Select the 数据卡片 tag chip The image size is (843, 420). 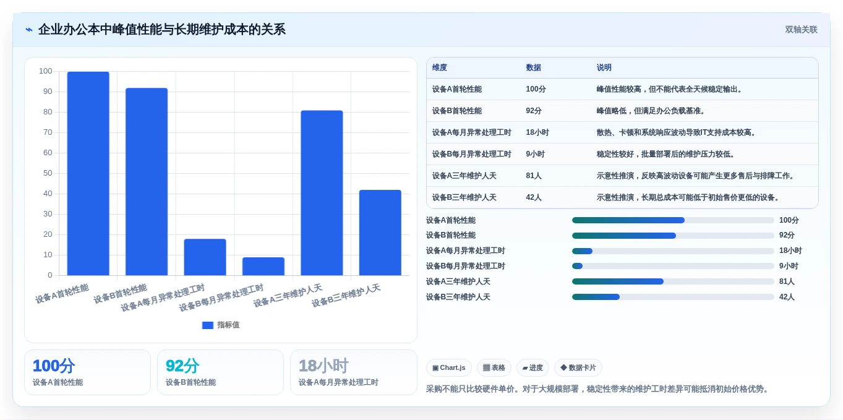[578, 368]
